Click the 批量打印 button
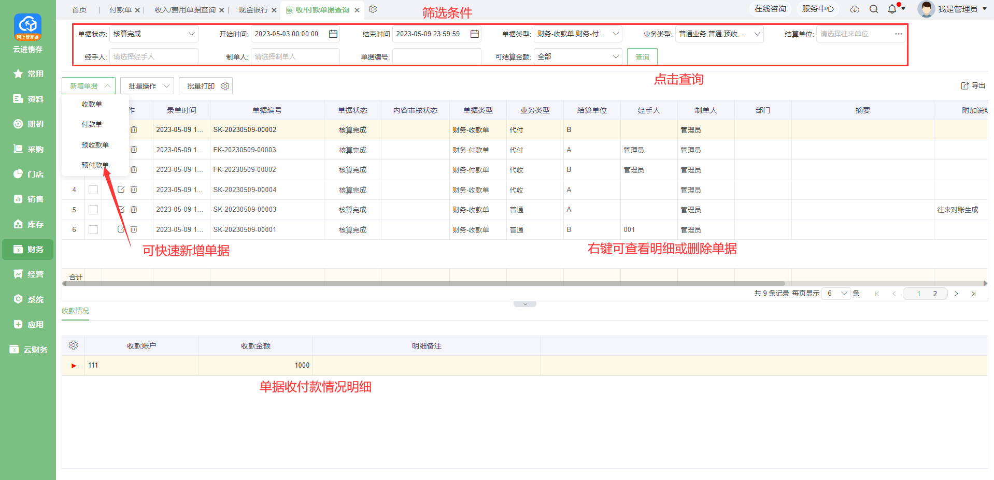This screenshot has width=994, height=480. (201, 86)
